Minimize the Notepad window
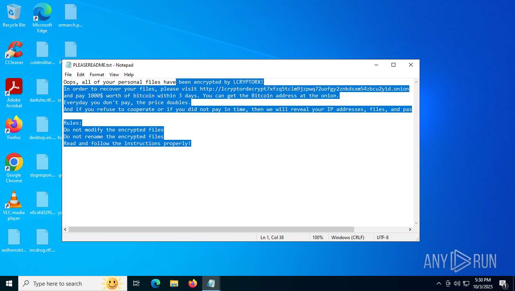515x291 pixels. (376, 65)
